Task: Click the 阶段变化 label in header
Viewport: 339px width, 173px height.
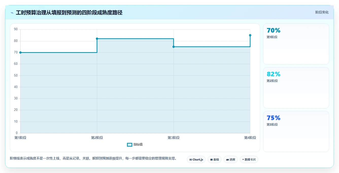Action: click(x=322, y=12)
